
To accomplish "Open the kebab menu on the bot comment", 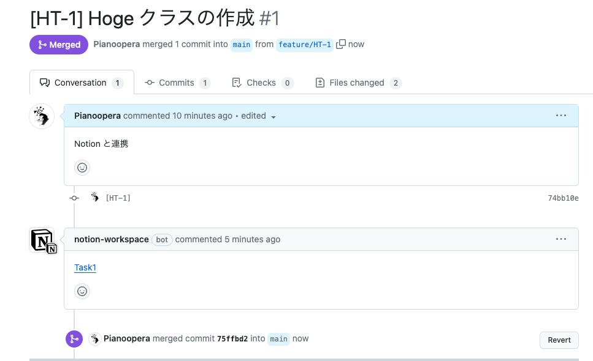I will pyautogui.click(x=560, y=239).
